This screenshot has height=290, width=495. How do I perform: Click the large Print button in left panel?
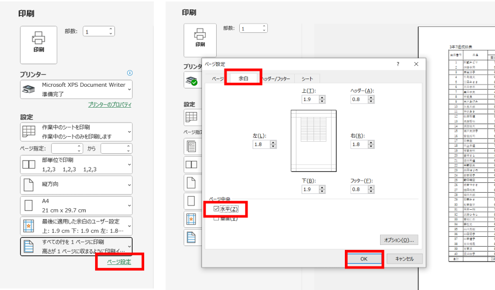[x=38, y=45]
